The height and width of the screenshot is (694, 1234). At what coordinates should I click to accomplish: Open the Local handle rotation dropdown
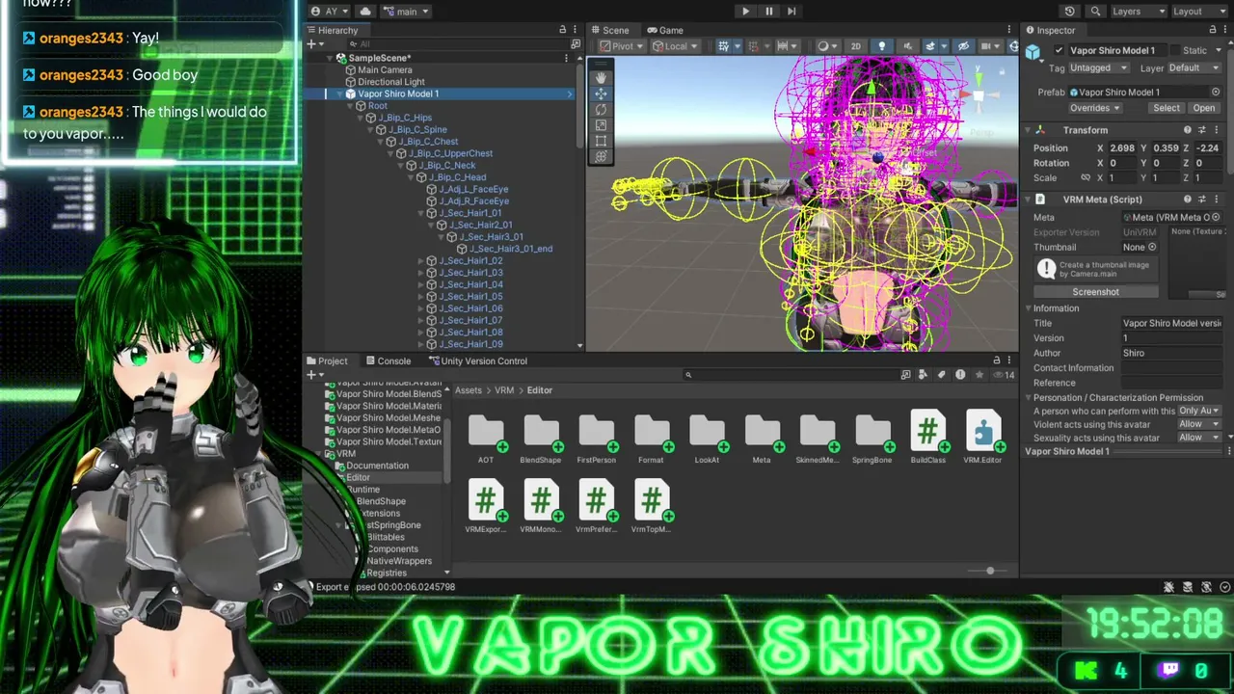tap(675, 46)
